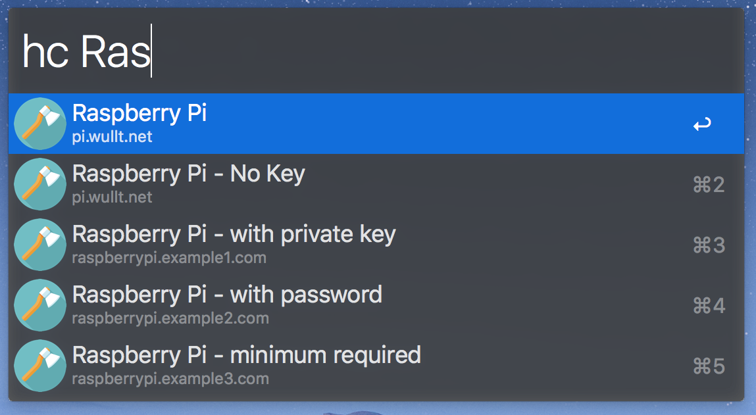Select the highlighted 'Raspberry Pi' result

(x=139, y=113)
